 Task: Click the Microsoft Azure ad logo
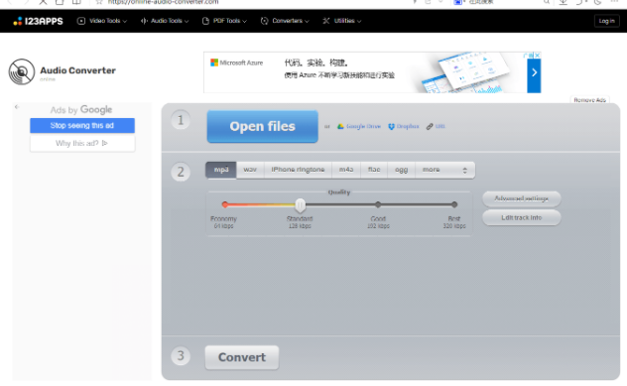[237, 63]
